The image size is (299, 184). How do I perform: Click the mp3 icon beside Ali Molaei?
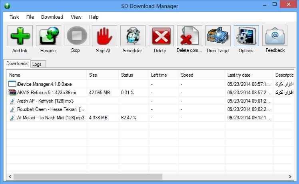click(x=12, y=118)
